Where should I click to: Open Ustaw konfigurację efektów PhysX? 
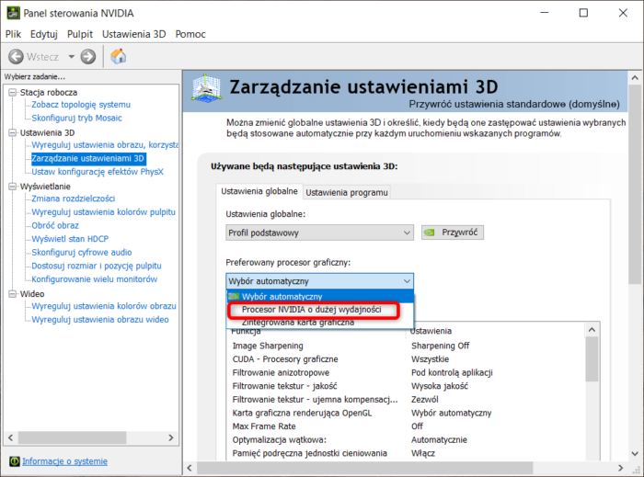(98, 172)
